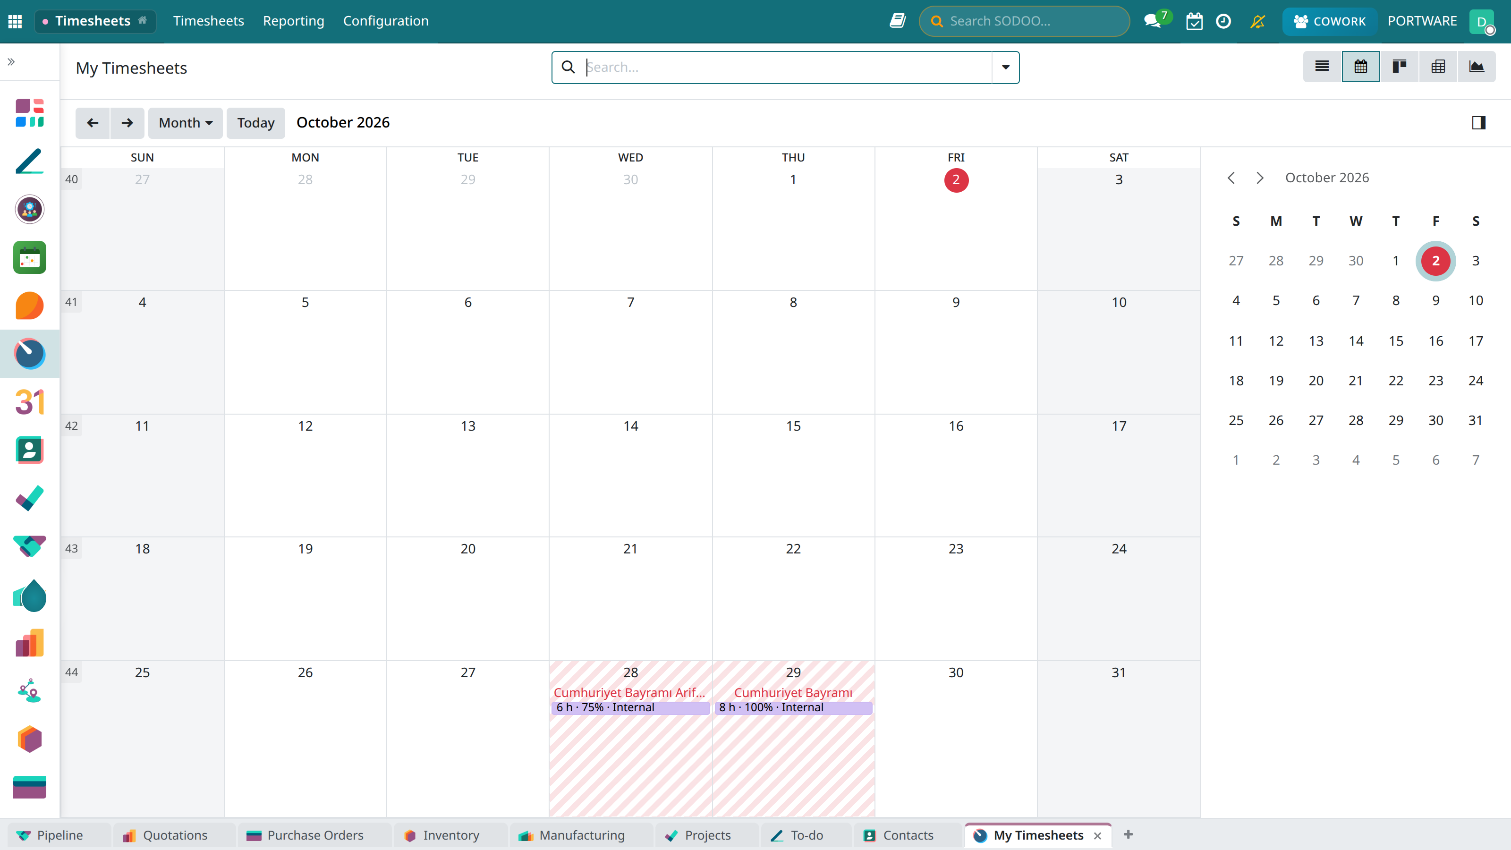
Task: Open the knowledge book icon
Action: 898,21
